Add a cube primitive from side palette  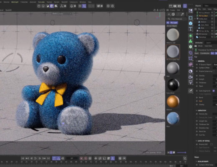(191, 23)
